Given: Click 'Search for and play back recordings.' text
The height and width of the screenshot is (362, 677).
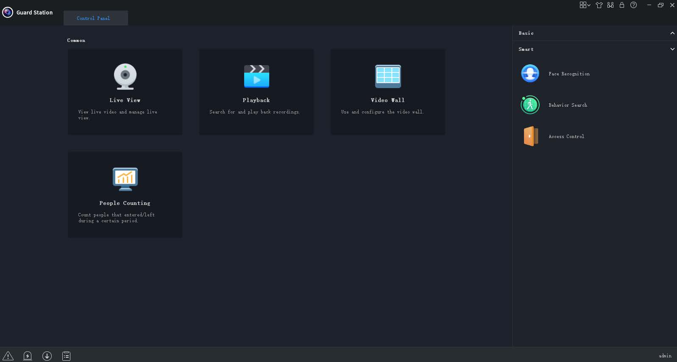Looking at the screenshot, I should point(255,112).
